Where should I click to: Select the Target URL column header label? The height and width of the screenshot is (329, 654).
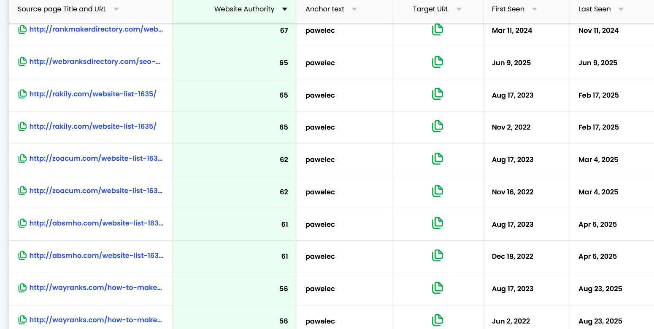coord(431,9)
